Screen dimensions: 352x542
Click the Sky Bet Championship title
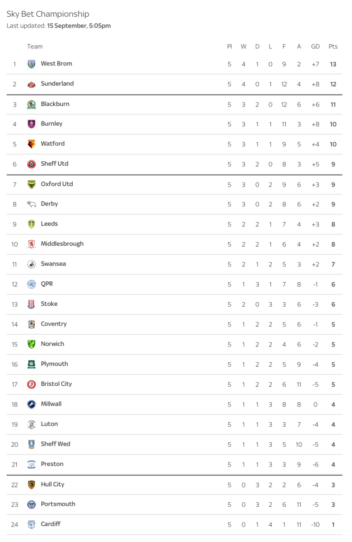[x=48, y=14]
